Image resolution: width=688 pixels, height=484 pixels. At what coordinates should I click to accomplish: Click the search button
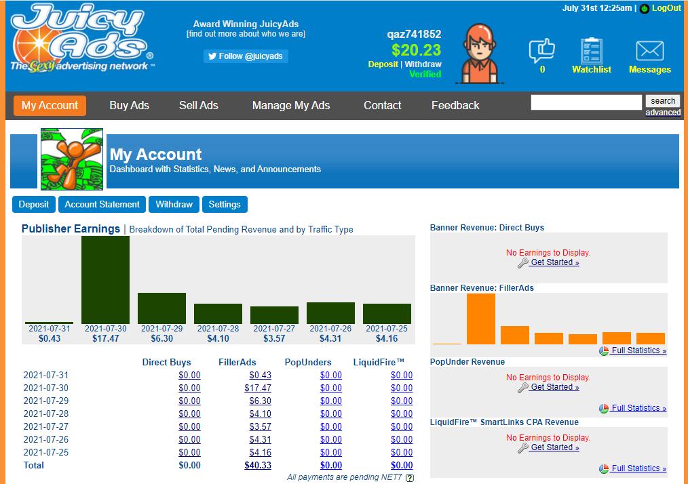662,101
